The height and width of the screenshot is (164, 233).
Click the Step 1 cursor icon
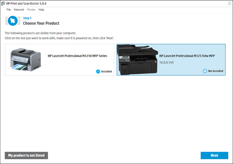point(13,21)
